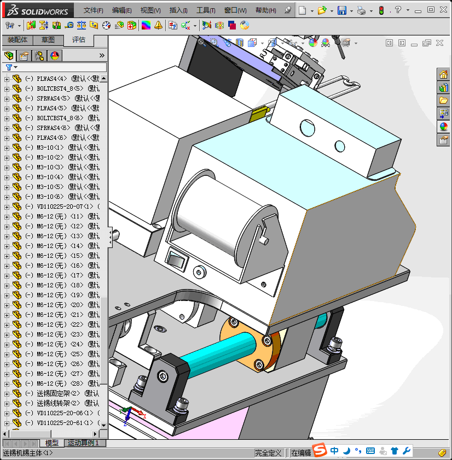Open 工具(T) menu
Viewport: 452px width, 460px height.
206,10
